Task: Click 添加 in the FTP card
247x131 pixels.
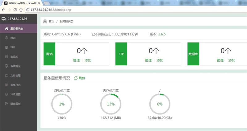Action: click(x=160, y=60)
